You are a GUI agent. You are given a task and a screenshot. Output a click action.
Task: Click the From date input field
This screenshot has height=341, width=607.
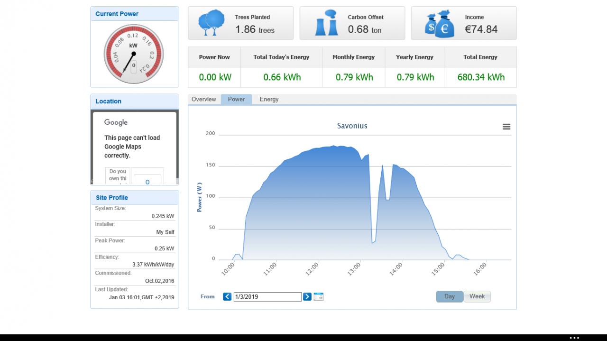pyautogui.click(x=267, y=297)
